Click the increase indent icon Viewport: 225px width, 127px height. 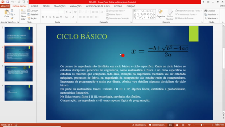pos(97,12)
